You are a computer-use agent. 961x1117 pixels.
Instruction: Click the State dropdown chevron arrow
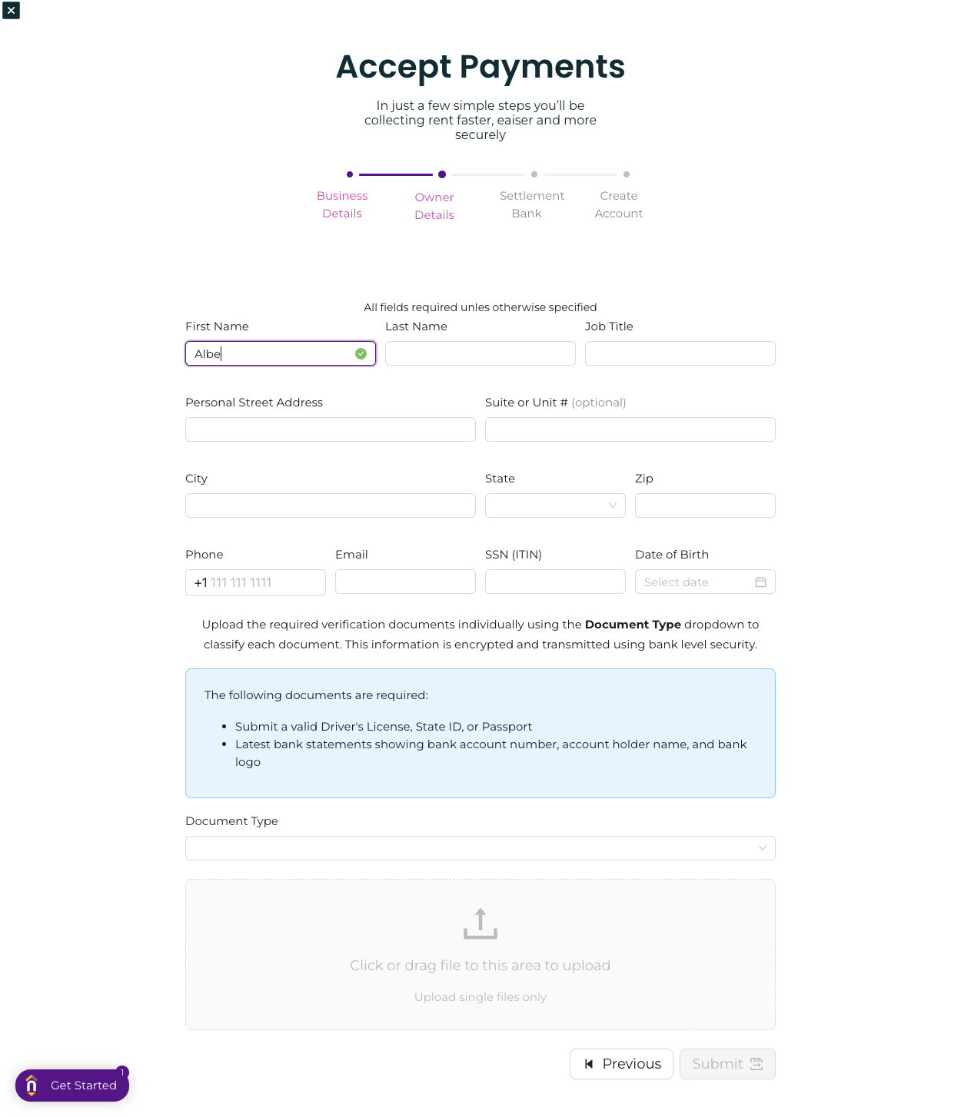613,505
